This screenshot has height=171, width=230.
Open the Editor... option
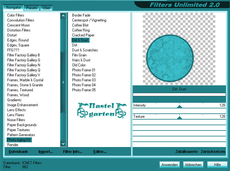click(100, 151)
